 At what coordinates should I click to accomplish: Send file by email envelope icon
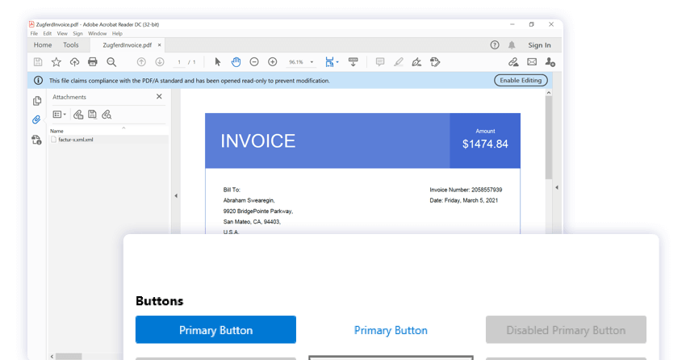[x=532, y=62]
